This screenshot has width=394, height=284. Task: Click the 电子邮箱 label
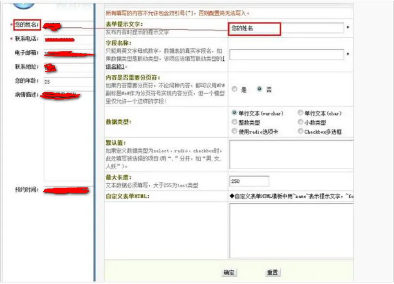click(x=27, y=53)
